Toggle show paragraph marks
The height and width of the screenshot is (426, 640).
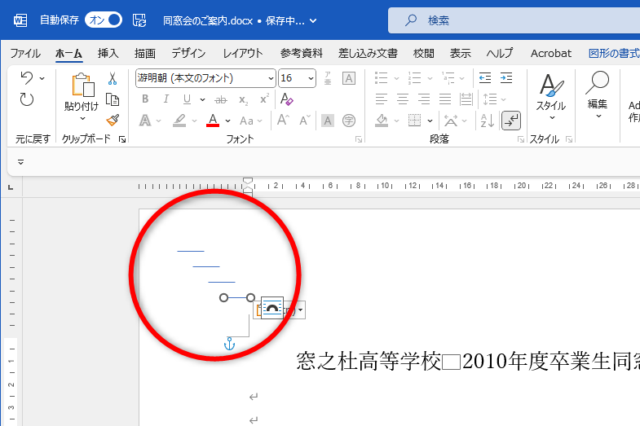coord(511,121)
